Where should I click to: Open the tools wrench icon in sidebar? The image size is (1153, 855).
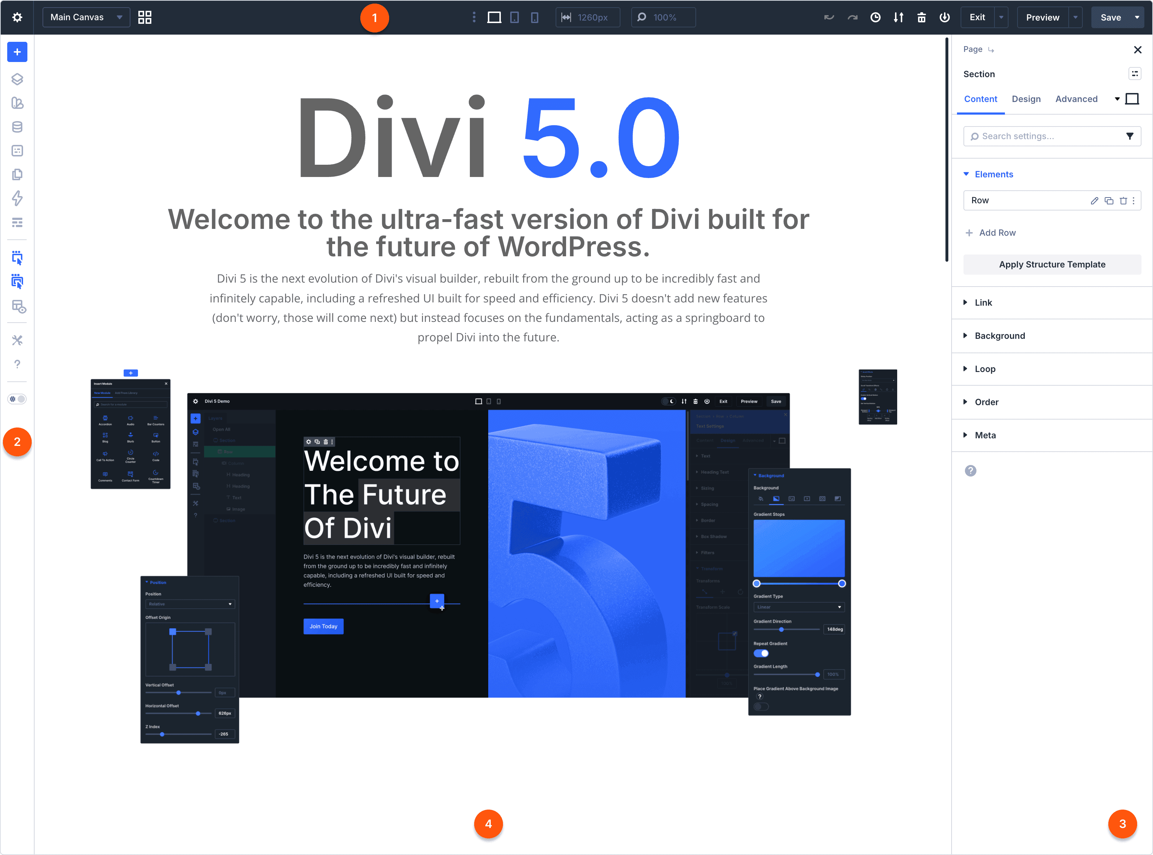pyautogui.click(x=17, y=340)
